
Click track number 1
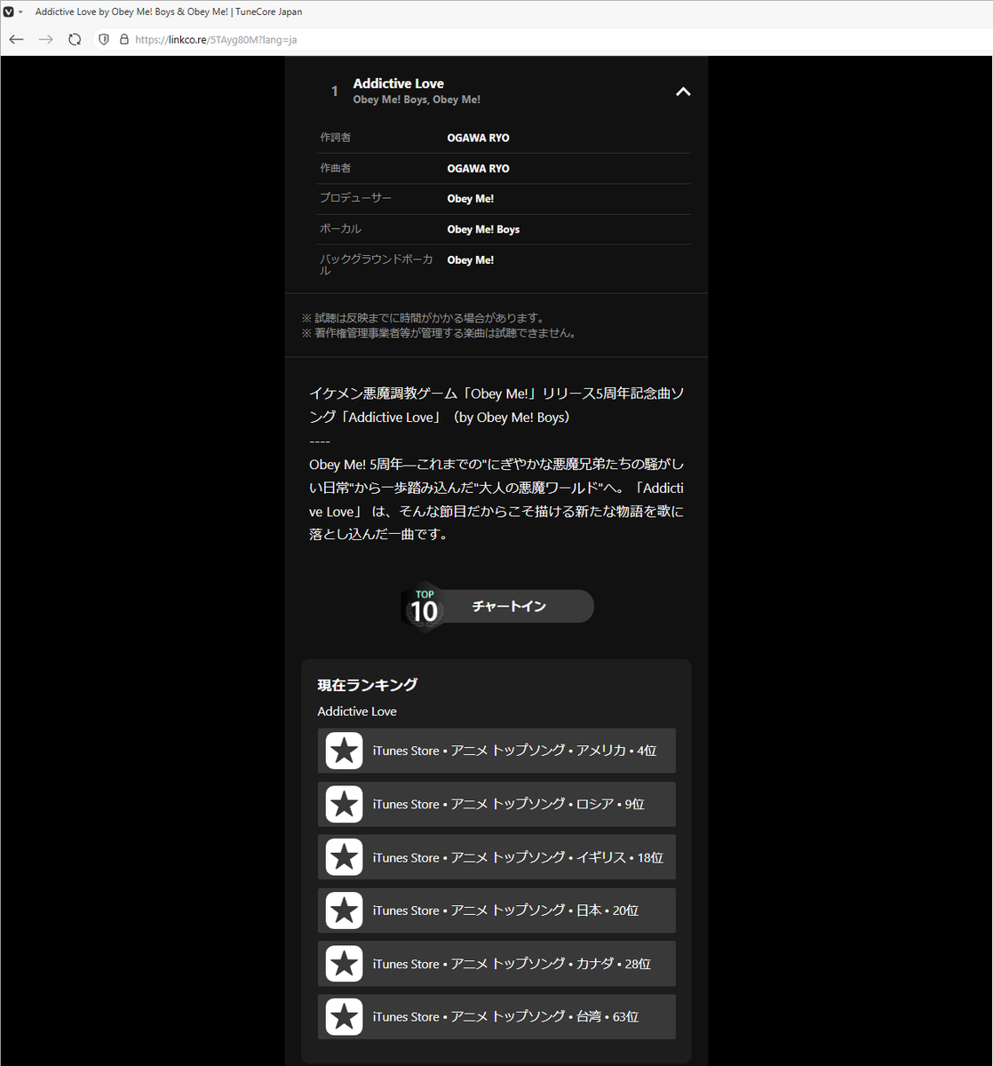(335, 91)
